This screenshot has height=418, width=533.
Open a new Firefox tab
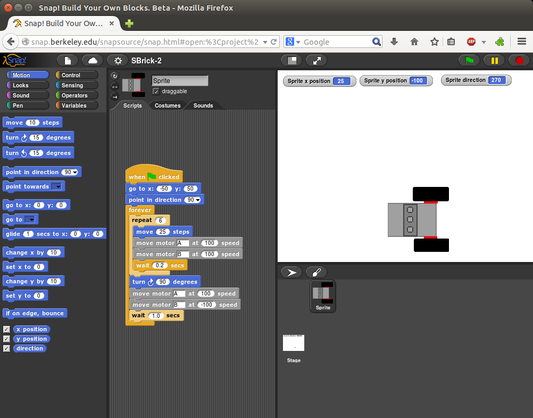click(x=129, y=23)
